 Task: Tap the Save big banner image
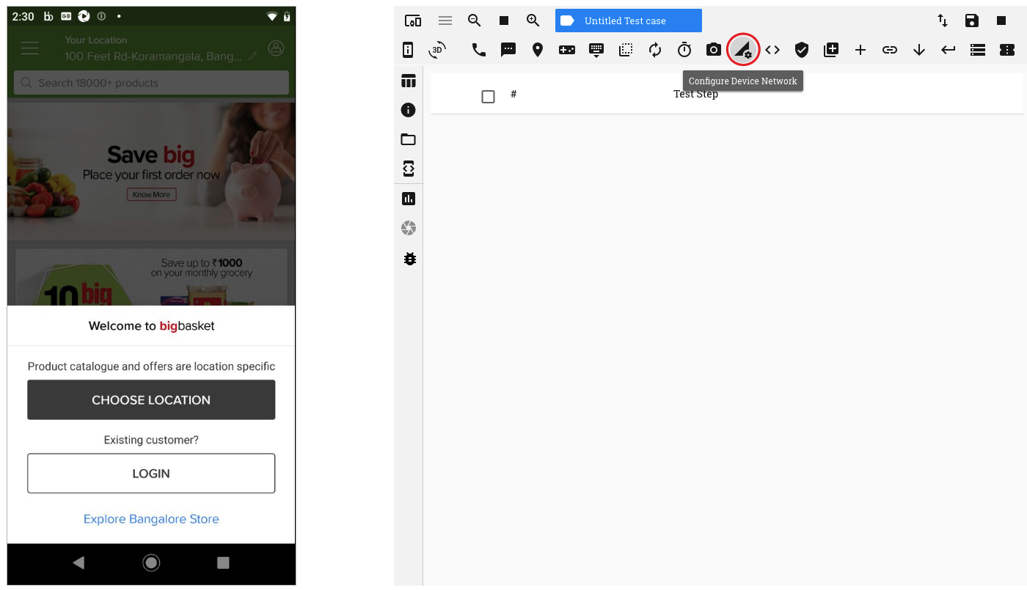pos(151,172)
